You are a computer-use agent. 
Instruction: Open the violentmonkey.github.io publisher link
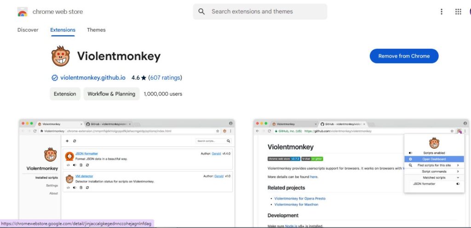tap(93, 78)
